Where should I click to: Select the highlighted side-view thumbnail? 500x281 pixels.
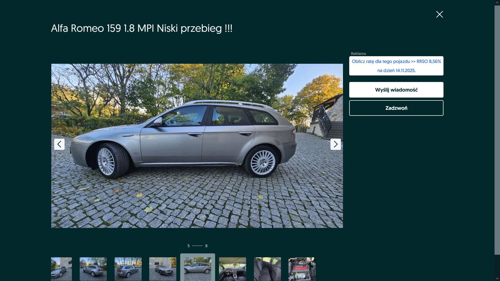197,269
